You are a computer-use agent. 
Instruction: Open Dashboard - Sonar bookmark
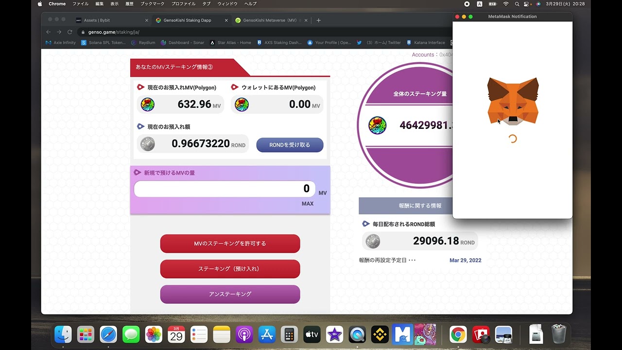click(183, 43)
